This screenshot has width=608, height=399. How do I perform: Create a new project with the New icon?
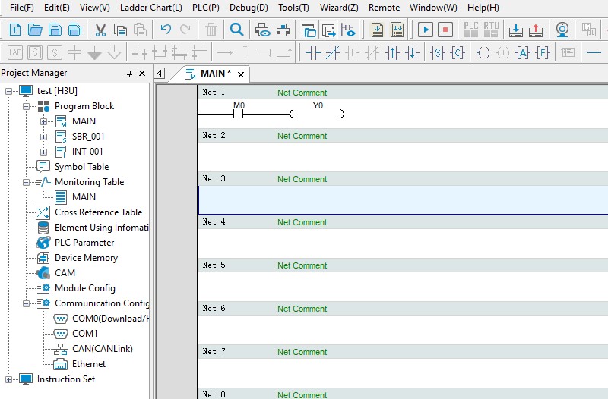(x=15, y=30)
